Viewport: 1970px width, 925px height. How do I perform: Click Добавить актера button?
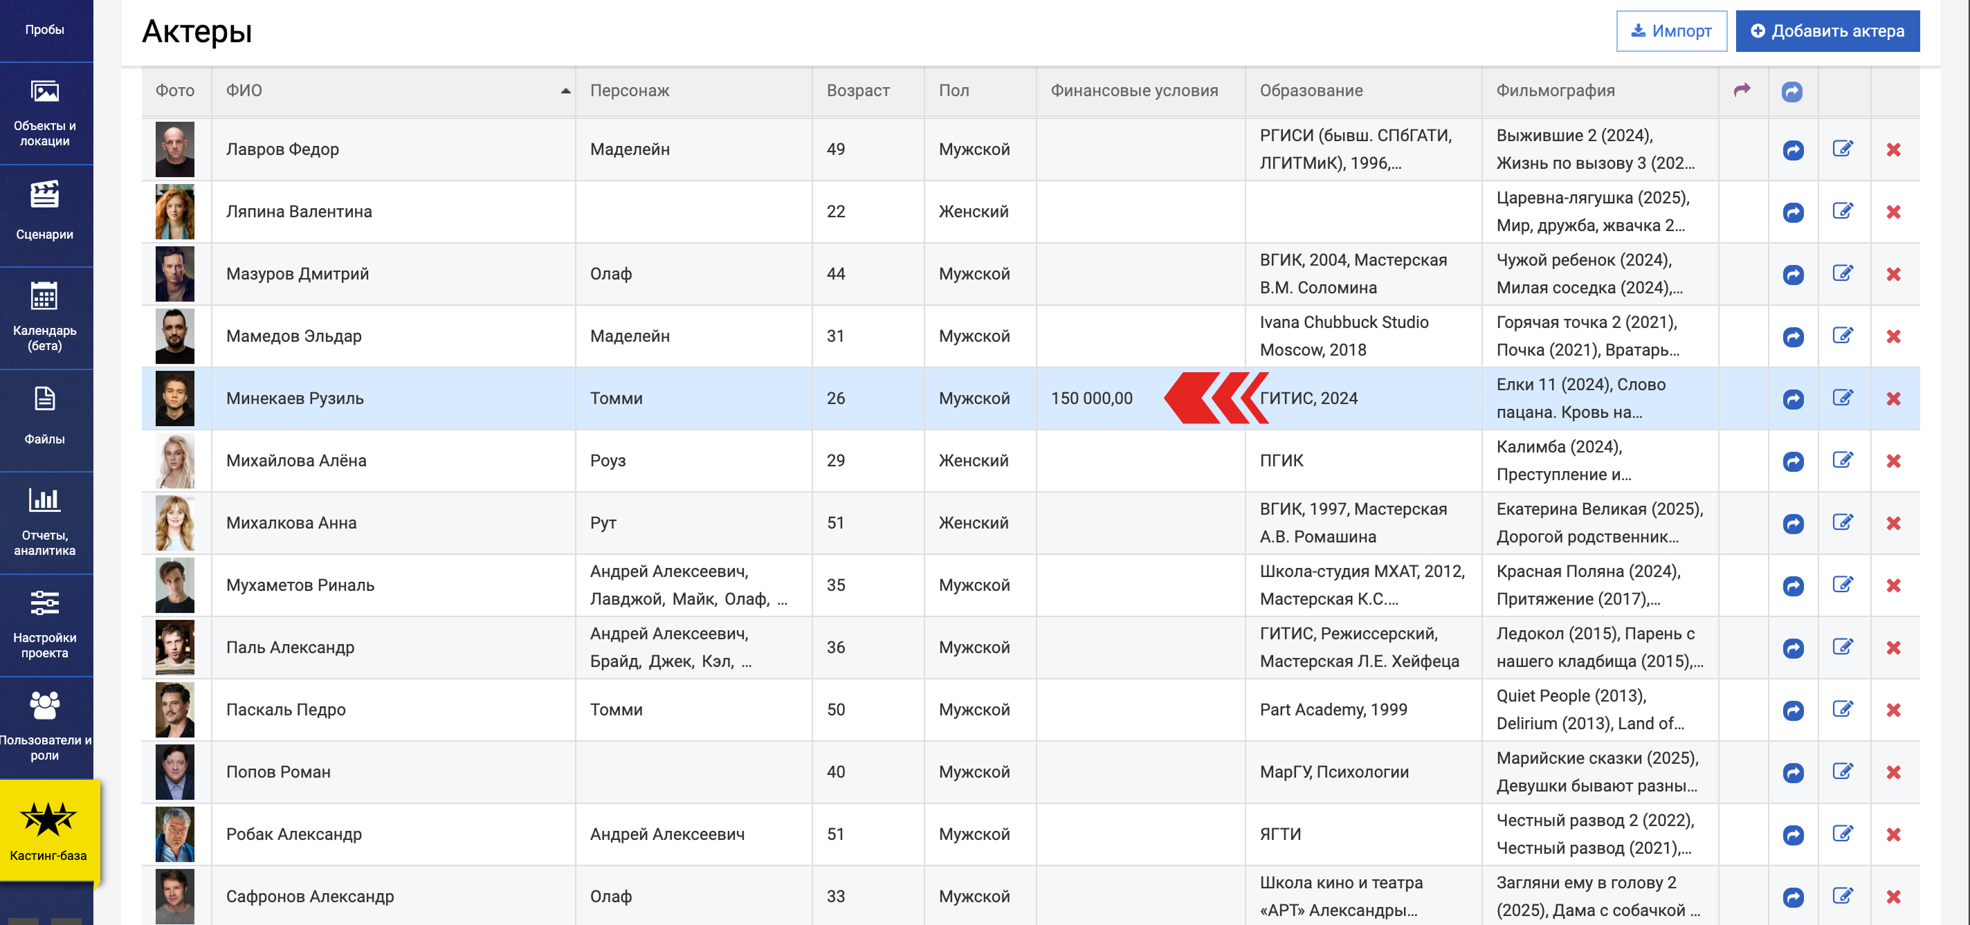(1827, 31)
